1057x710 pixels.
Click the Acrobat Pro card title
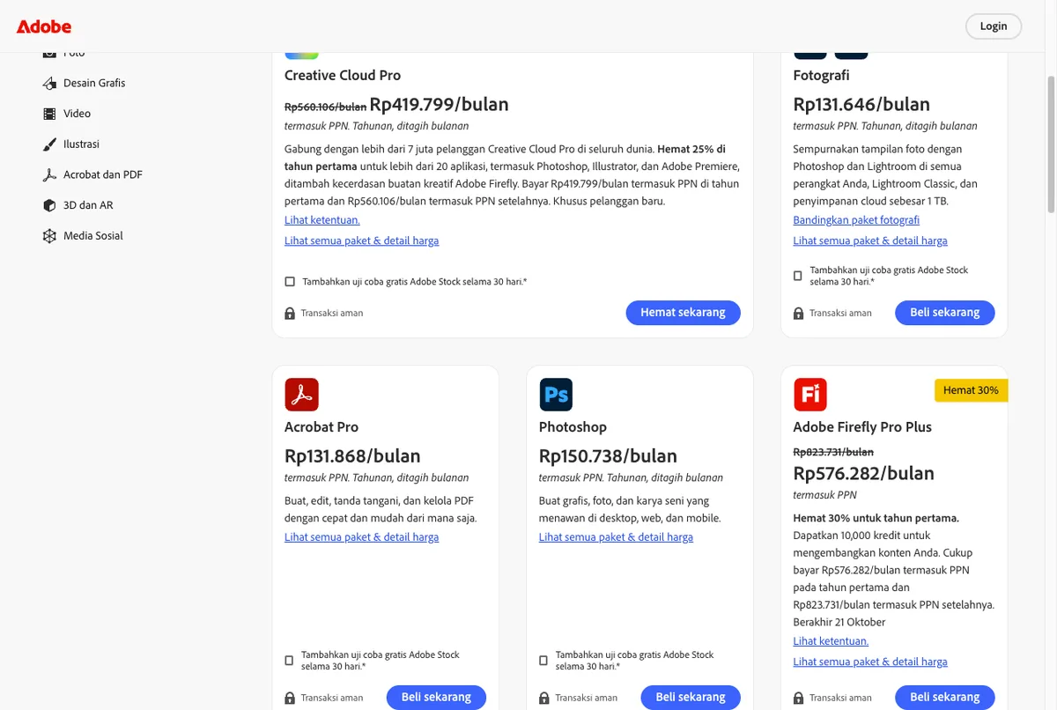coord(322,427)
